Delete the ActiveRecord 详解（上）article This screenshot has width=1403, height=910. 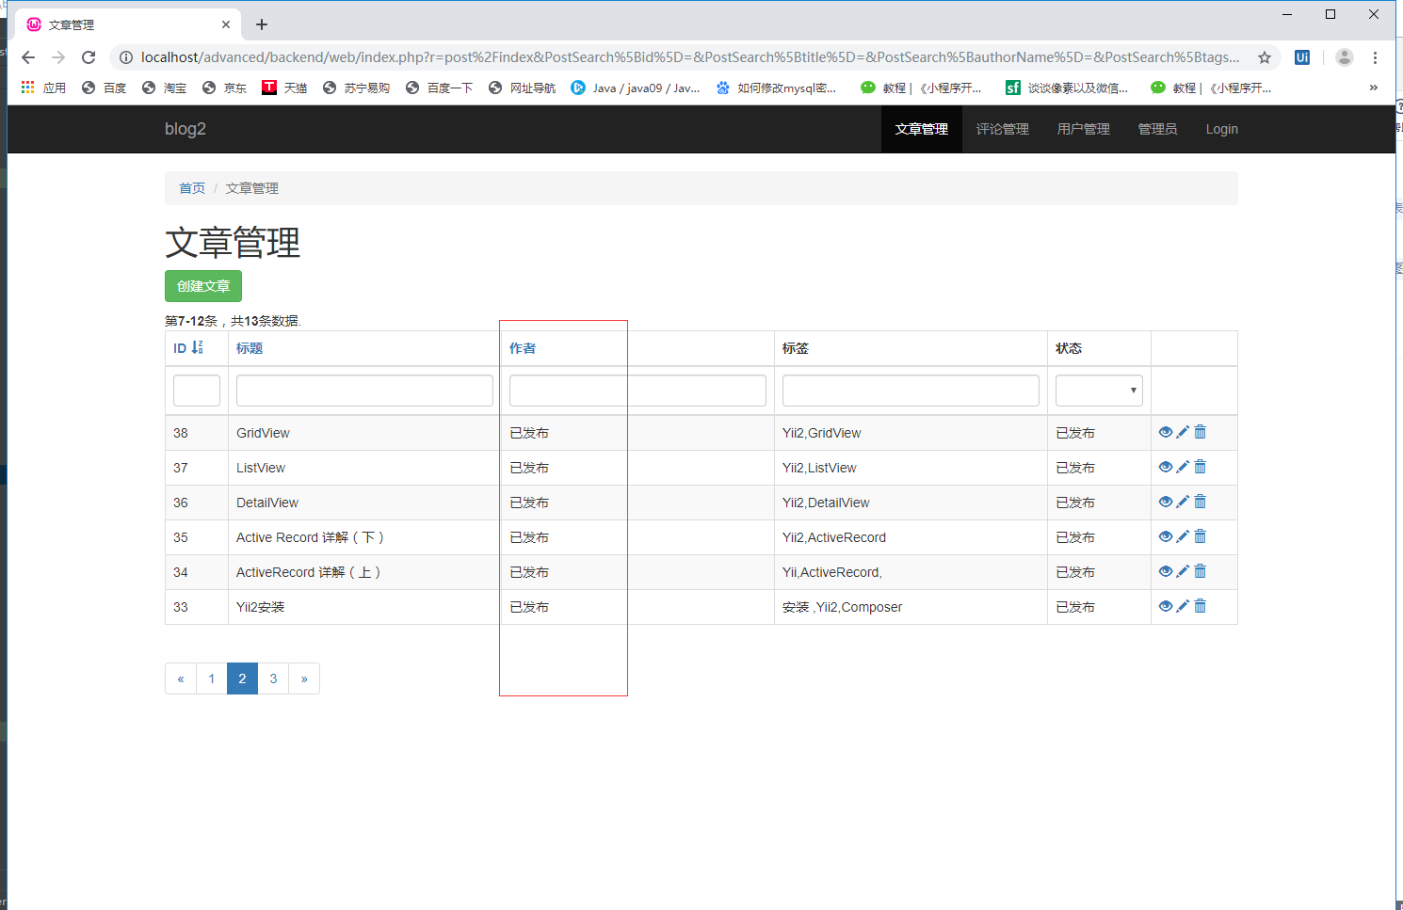(1200, 570)
